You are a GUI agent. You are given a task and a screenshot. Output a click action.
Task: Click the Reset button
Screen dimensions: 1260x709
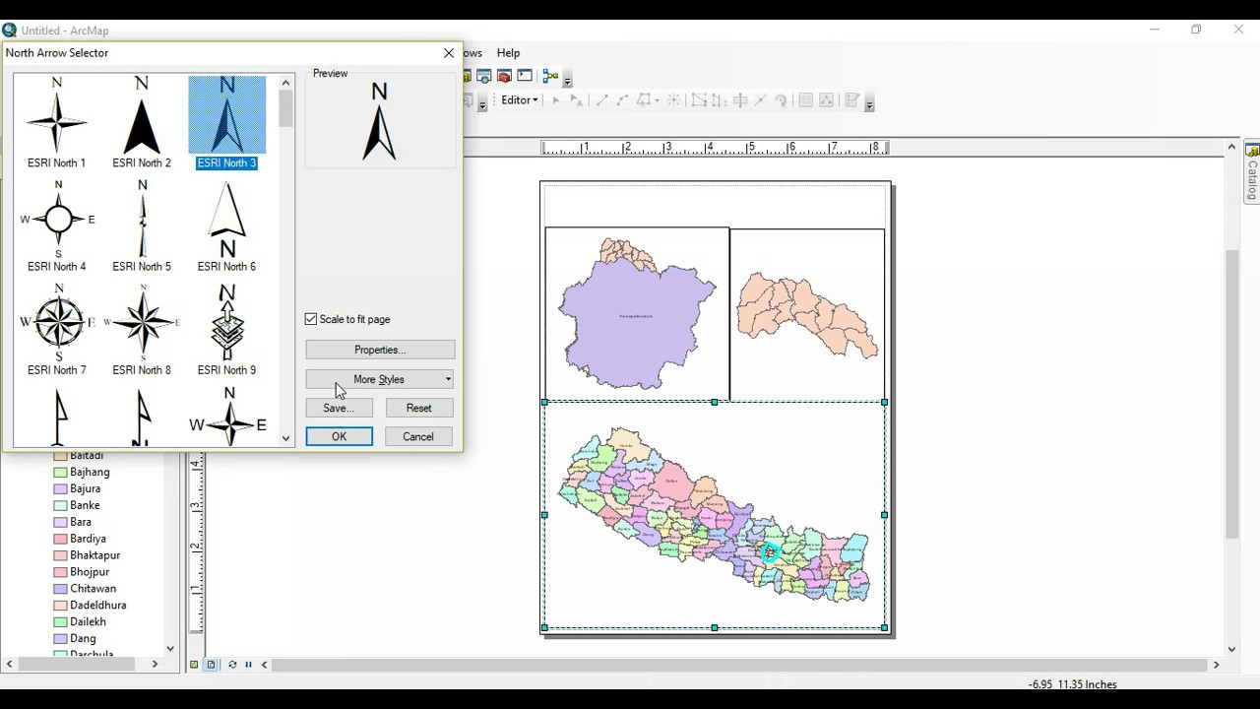click(x=419, y=408)
